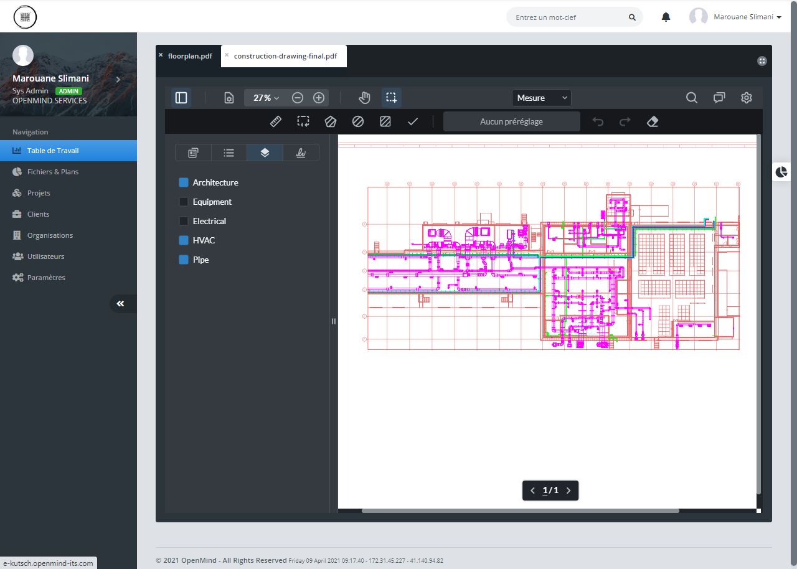Image resolution: width=797 pixels, height=569 pixels.
Task: Expand the 27% zoom level dropdown
Action: click(x=266, y=98)
